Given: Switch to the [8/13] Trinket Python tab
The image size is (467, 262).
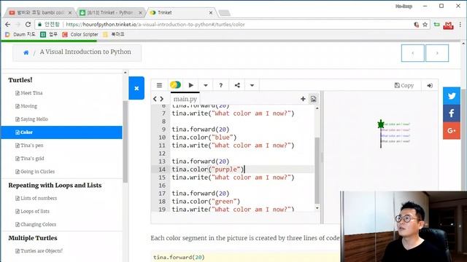Looking at the screenshot, I should 110,12.
